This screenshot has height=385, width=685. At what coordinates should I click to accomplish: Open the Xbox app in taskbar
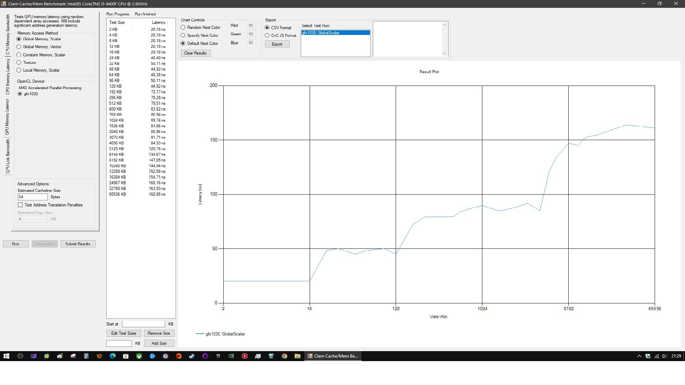point(139,356)
